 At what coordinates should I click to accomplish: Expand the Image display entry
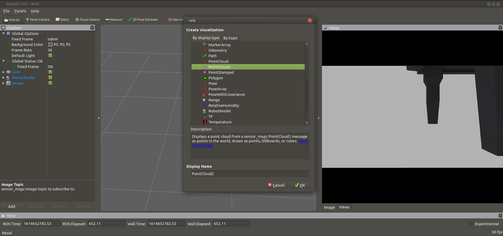[4, 83]
